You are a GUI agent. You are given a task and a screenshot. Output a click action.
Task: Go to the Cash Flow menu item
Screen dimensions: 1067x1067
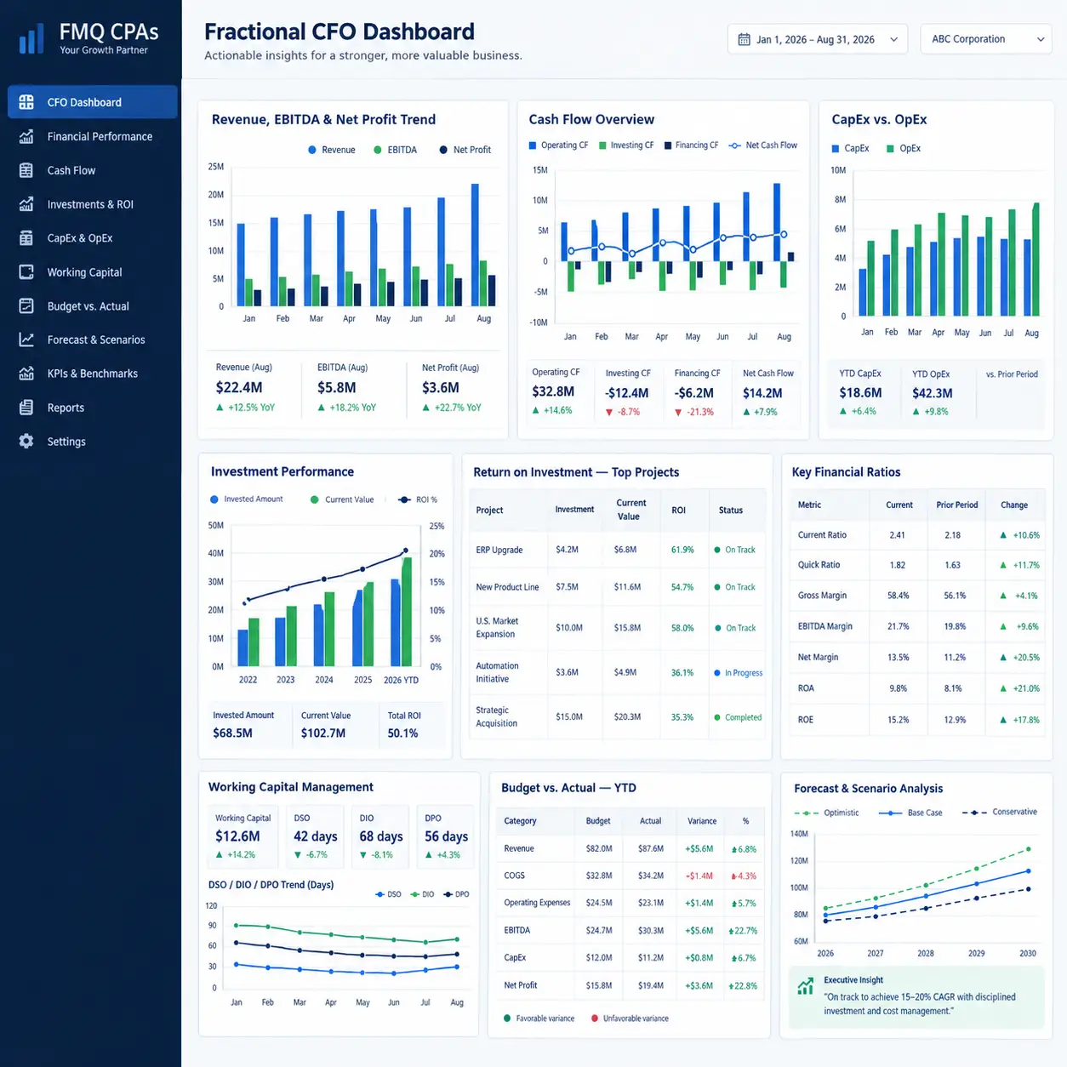(x=71, y=170)
